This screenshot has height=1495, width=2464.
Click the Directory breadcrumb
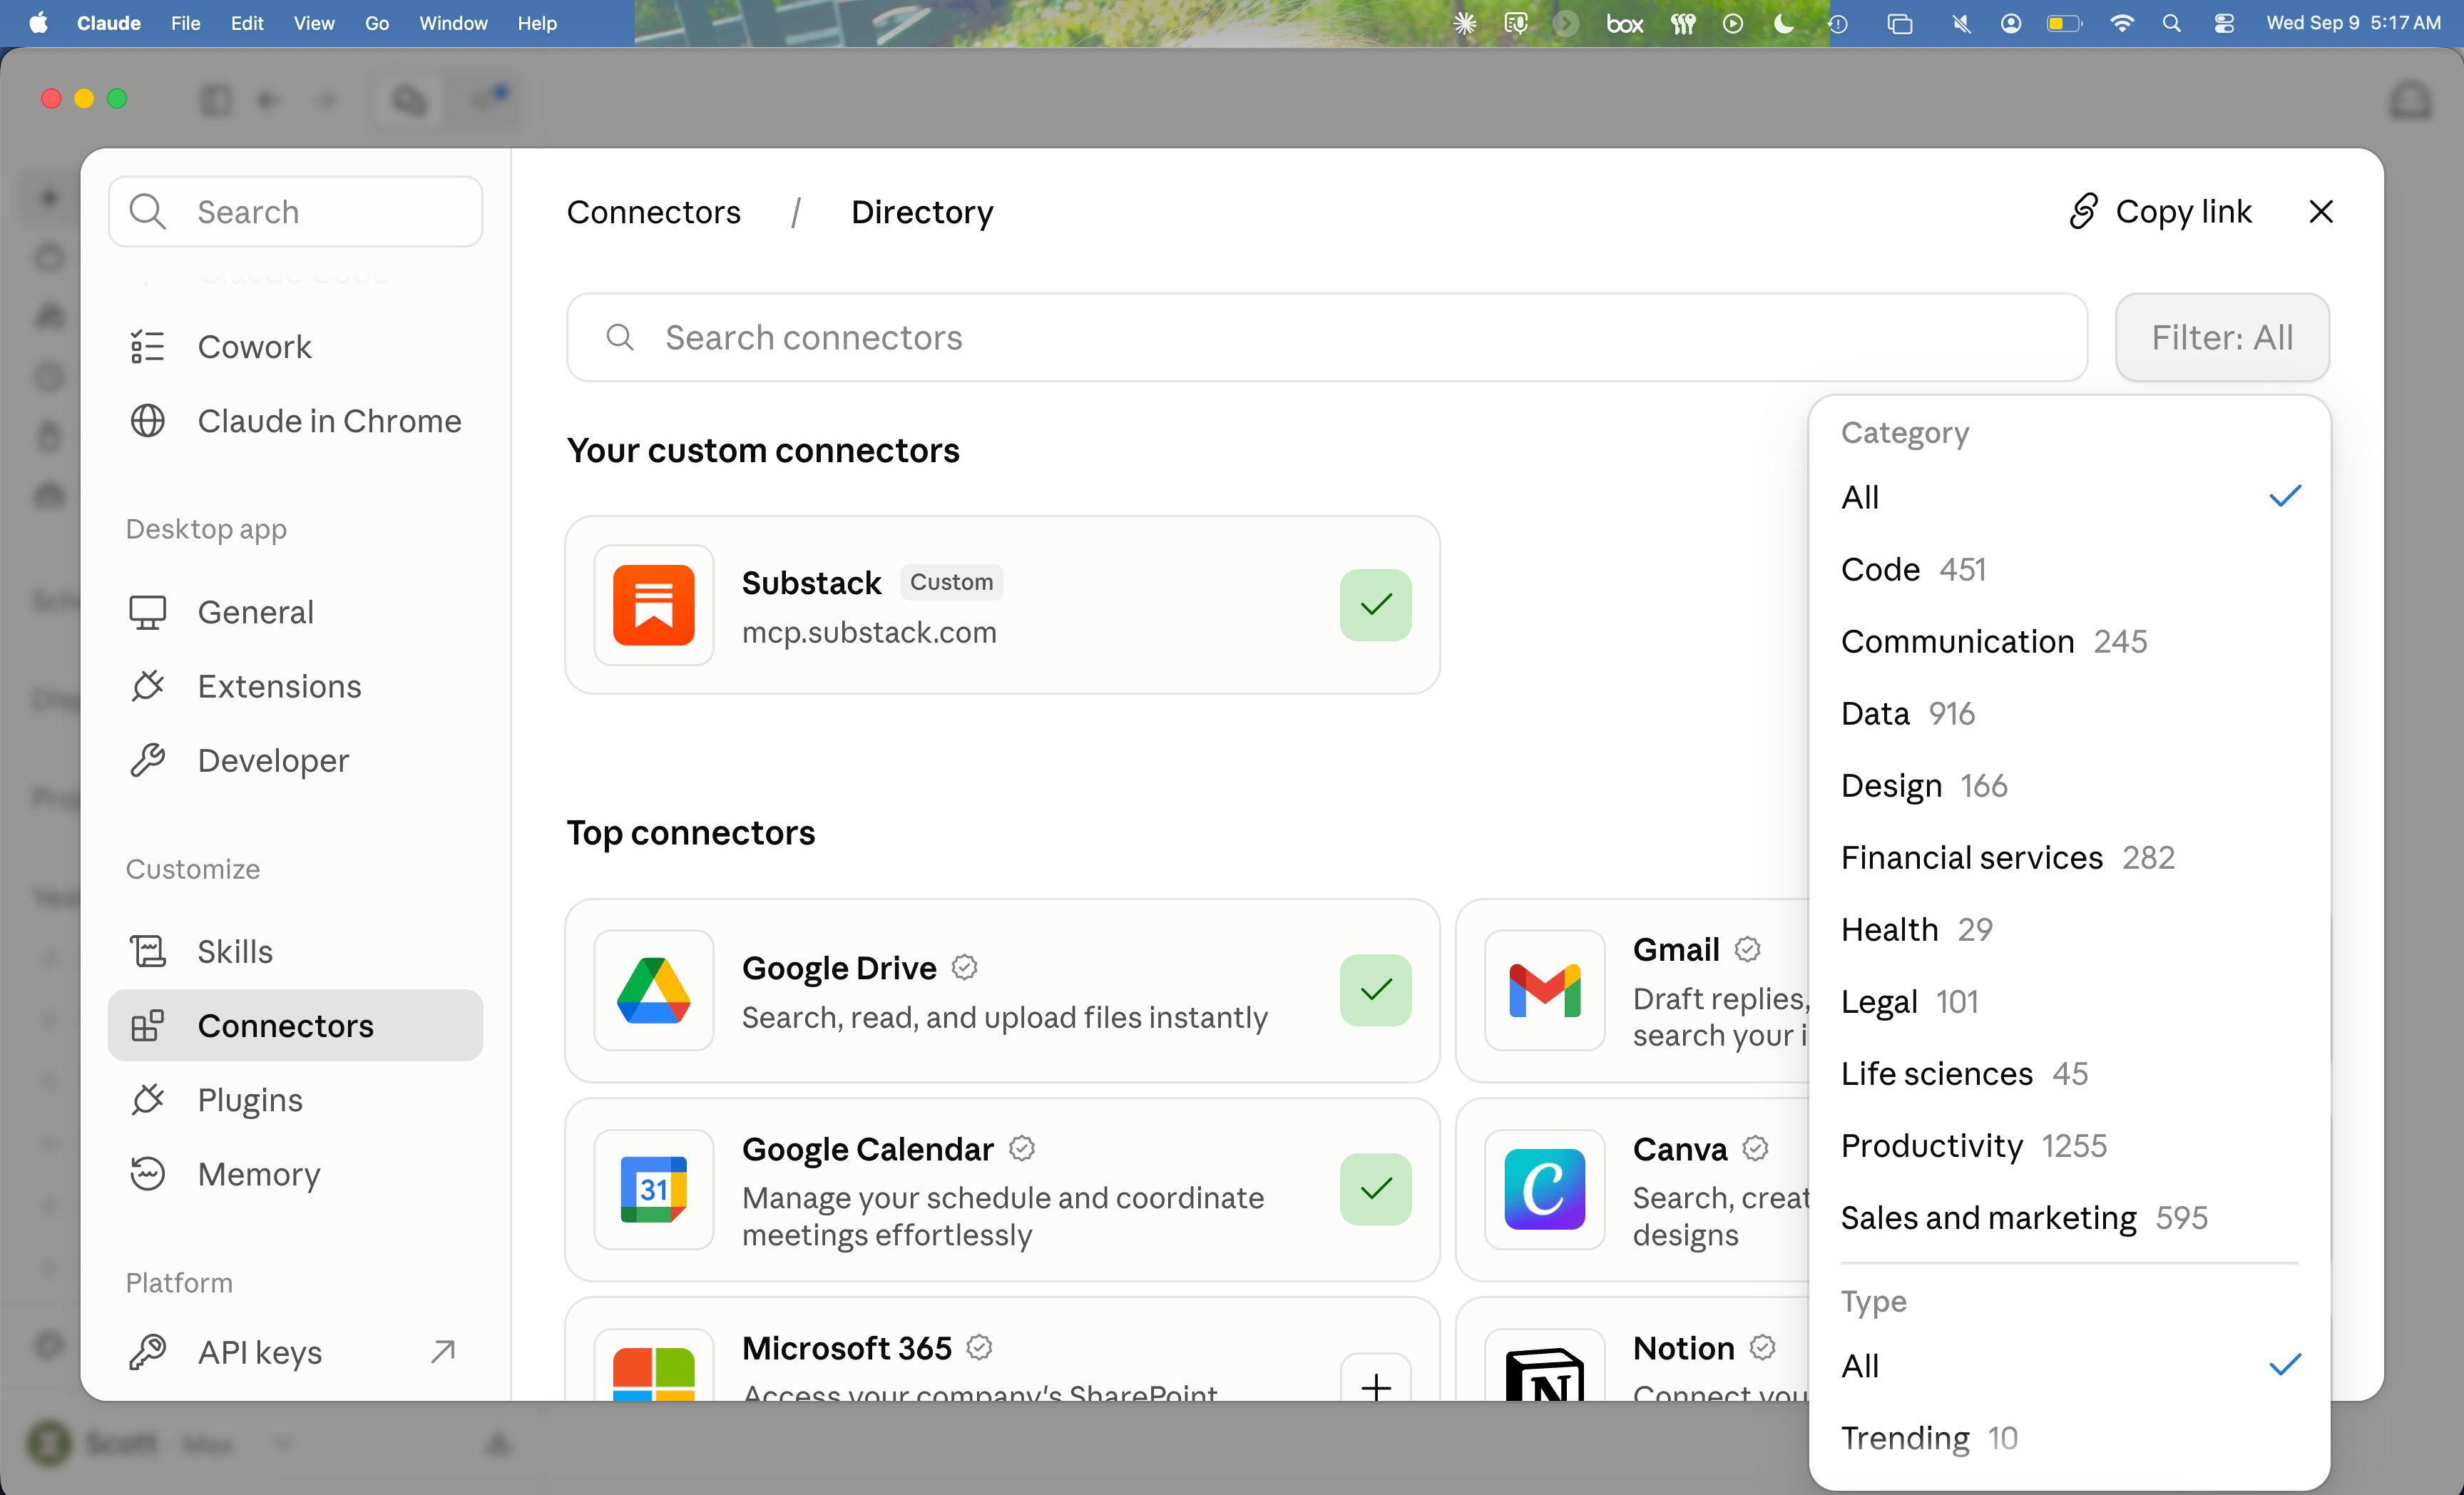[922, 212]
